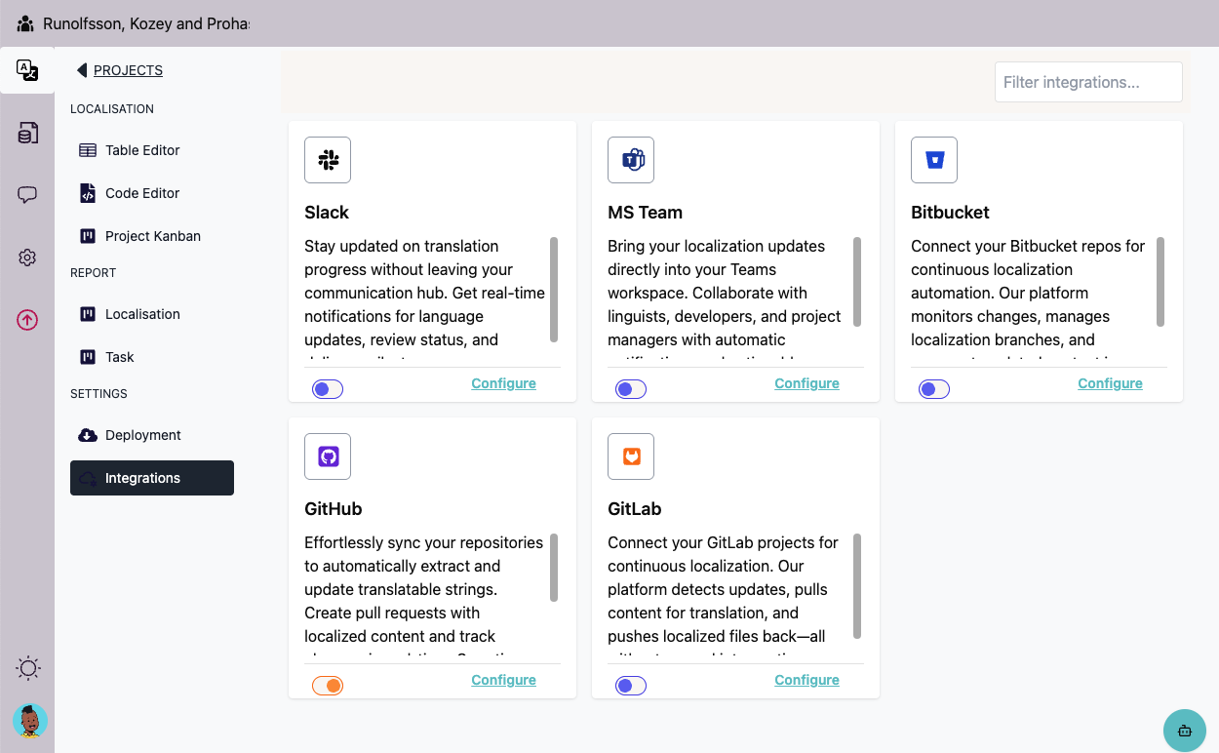Open the user avatar profile
1219x753 pixels.
30,721
